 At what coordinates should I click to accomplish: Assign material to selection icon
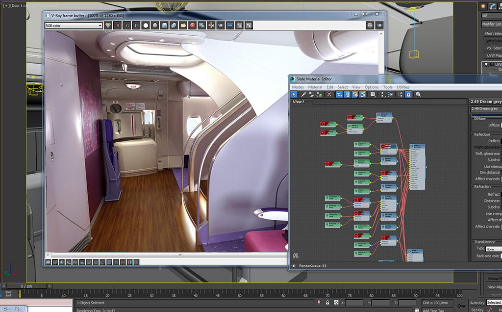tap(319, 95)
